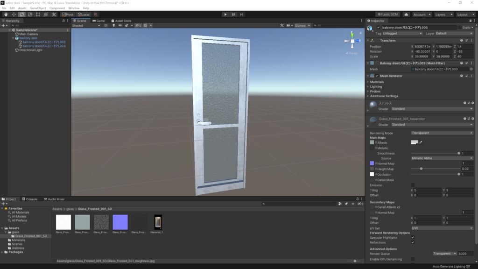
Task: Open custom editor tools
Action: (54, 14)
